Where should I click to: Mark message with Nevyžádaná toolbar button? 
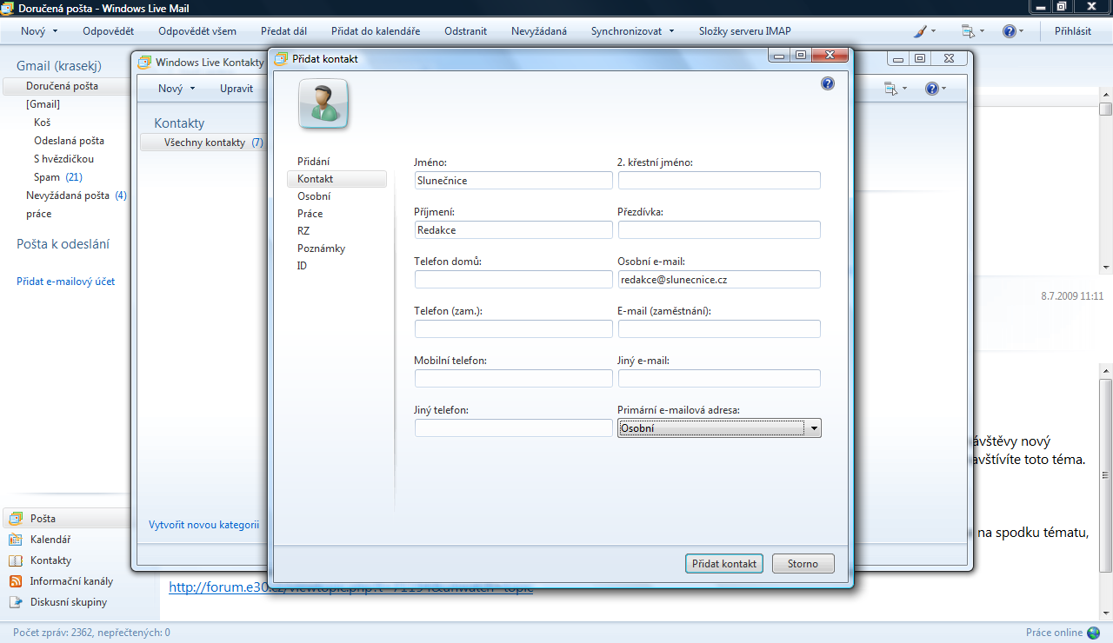pos(539,31)
